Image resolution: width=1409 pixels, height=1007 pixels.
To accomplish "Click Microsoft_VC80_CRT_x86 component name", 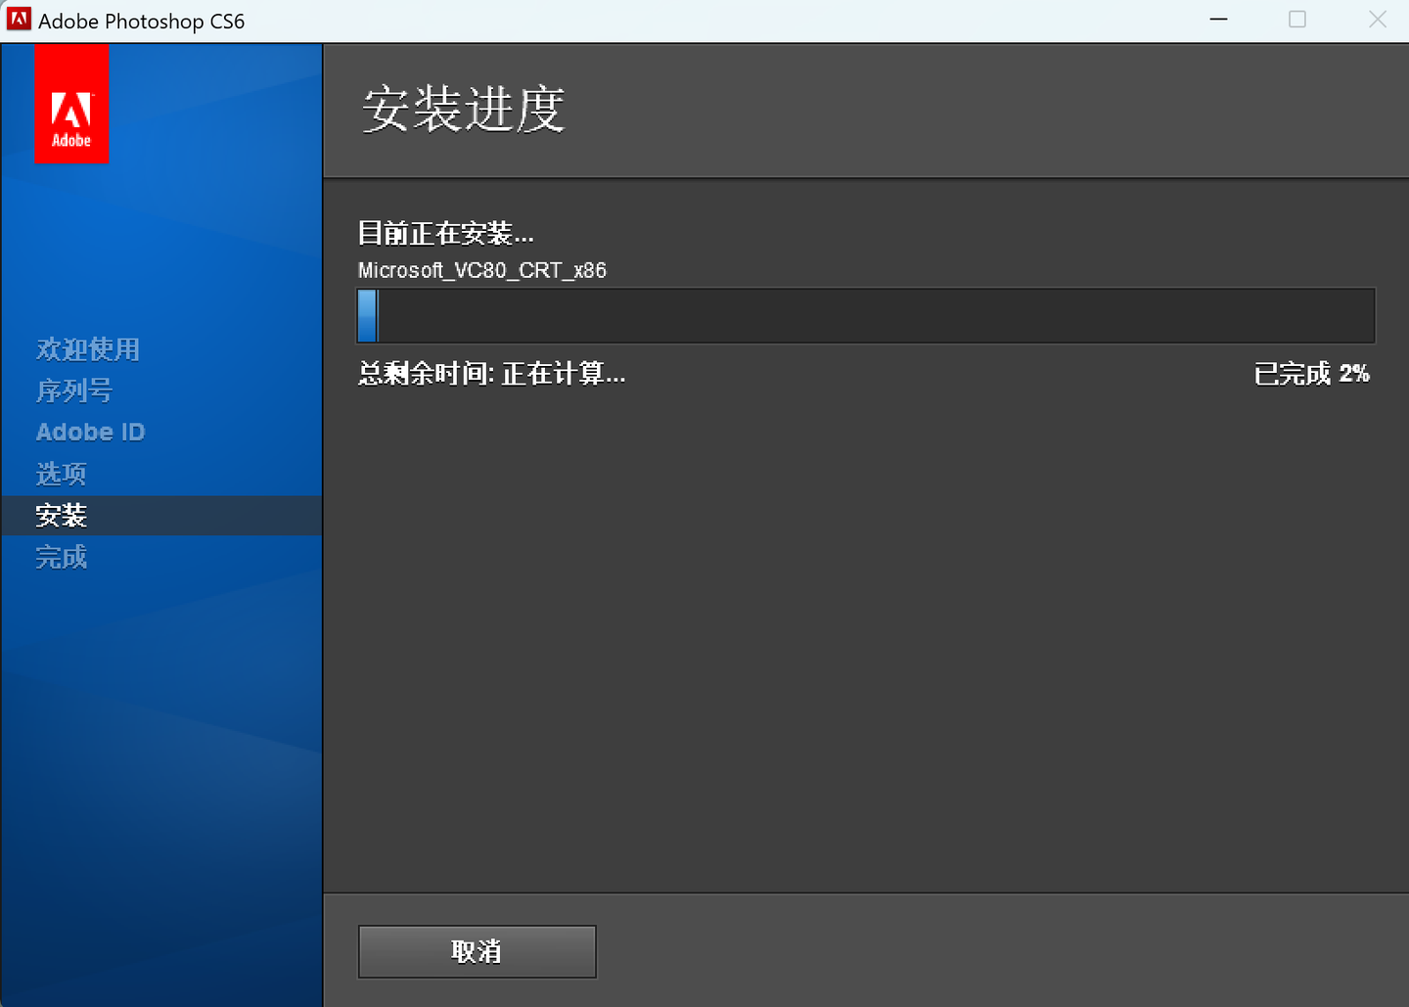I will click(482, 270).
